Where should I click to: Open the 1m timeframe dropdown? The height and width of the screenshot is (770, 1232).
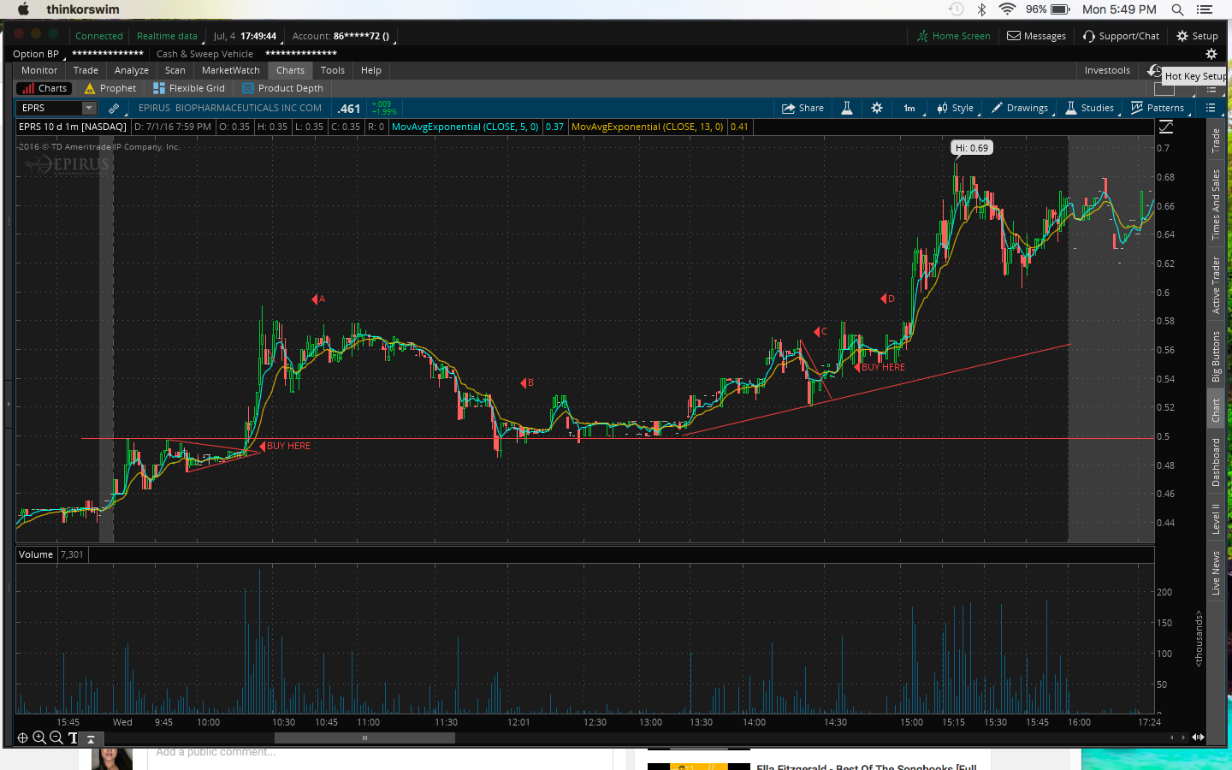point(909,108)
